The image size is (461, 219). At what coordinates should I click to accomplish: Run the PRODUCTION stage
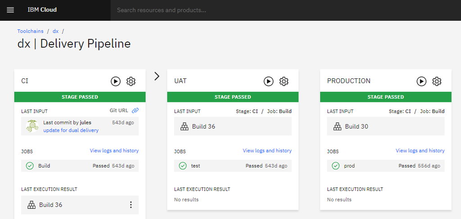click(x=421, y=81)
